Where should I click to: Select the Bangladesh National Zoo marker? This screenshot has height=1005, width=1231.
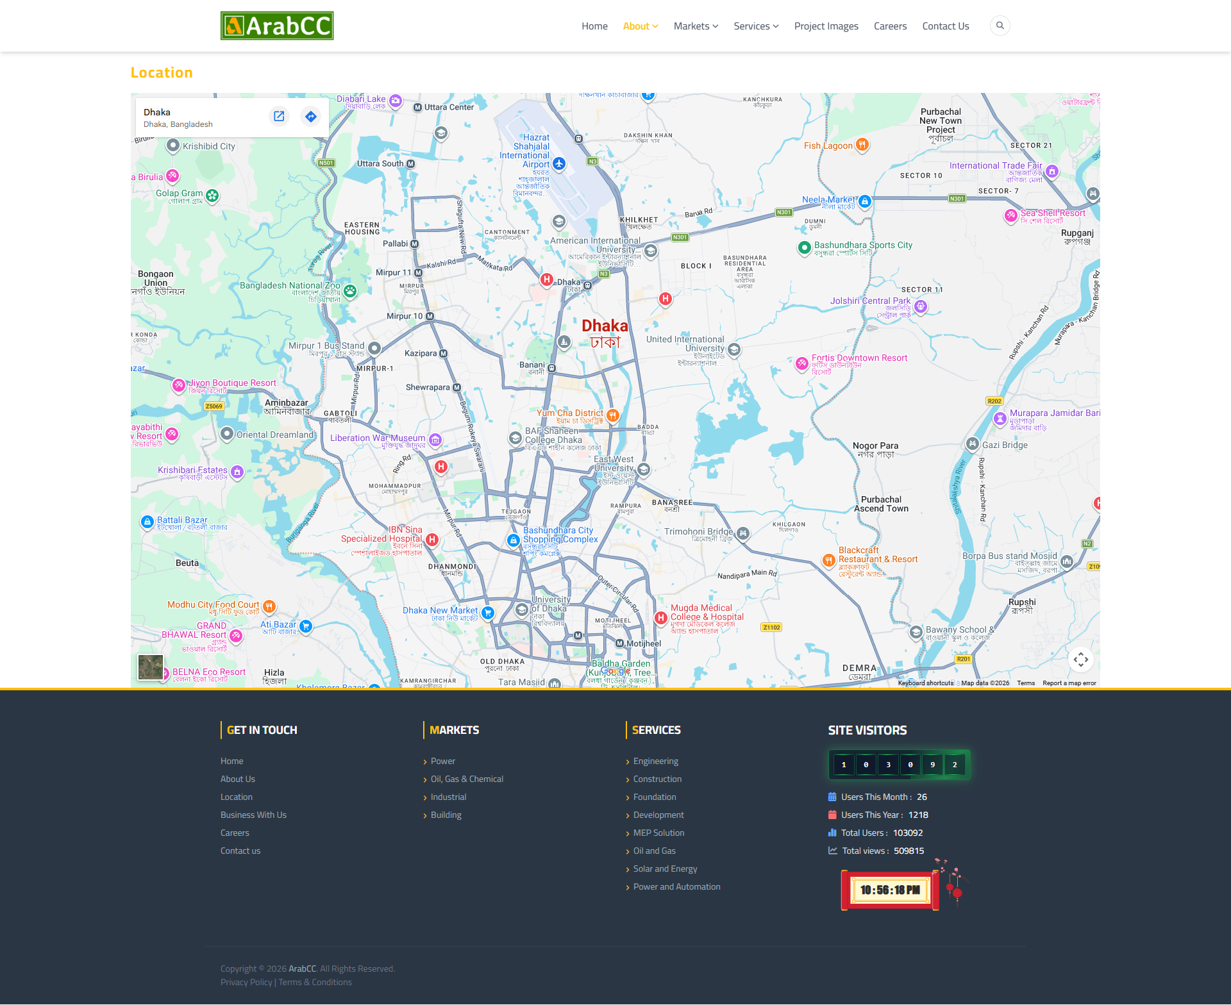[350, 291]
